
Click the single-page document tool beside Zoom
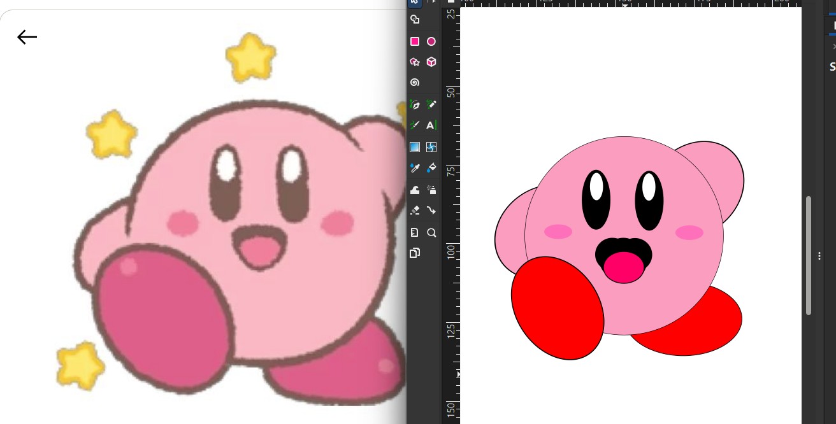[x=415, y=232]
